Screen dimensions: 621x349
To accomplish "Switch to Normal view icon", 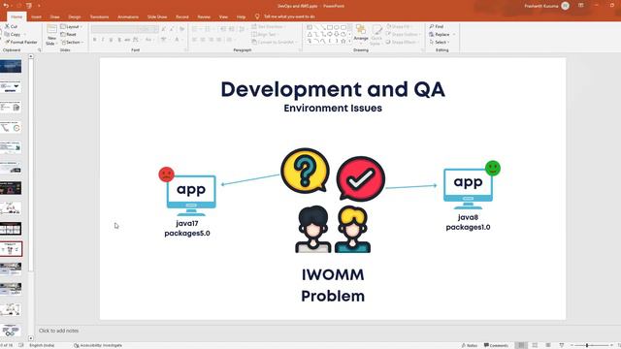I will [521, 345].
